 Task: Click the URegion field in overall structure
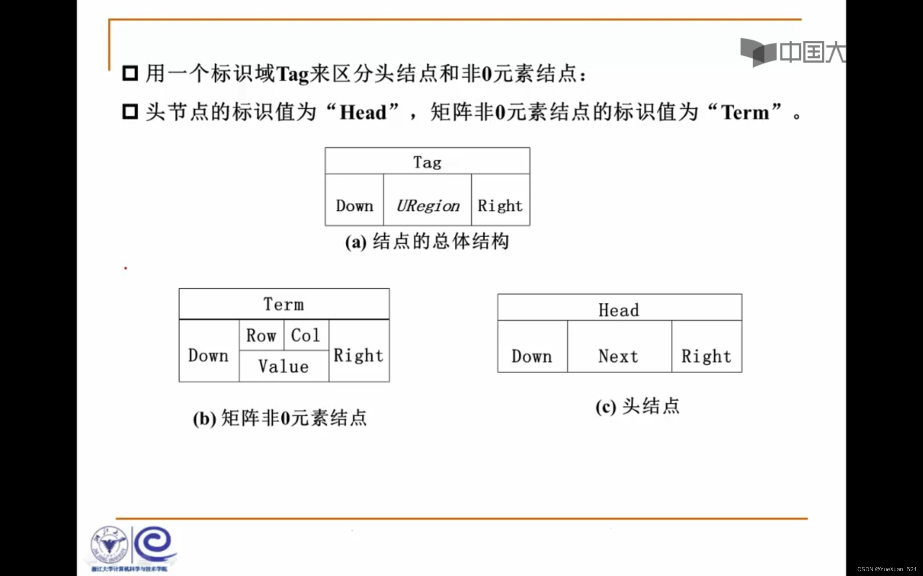425,205
